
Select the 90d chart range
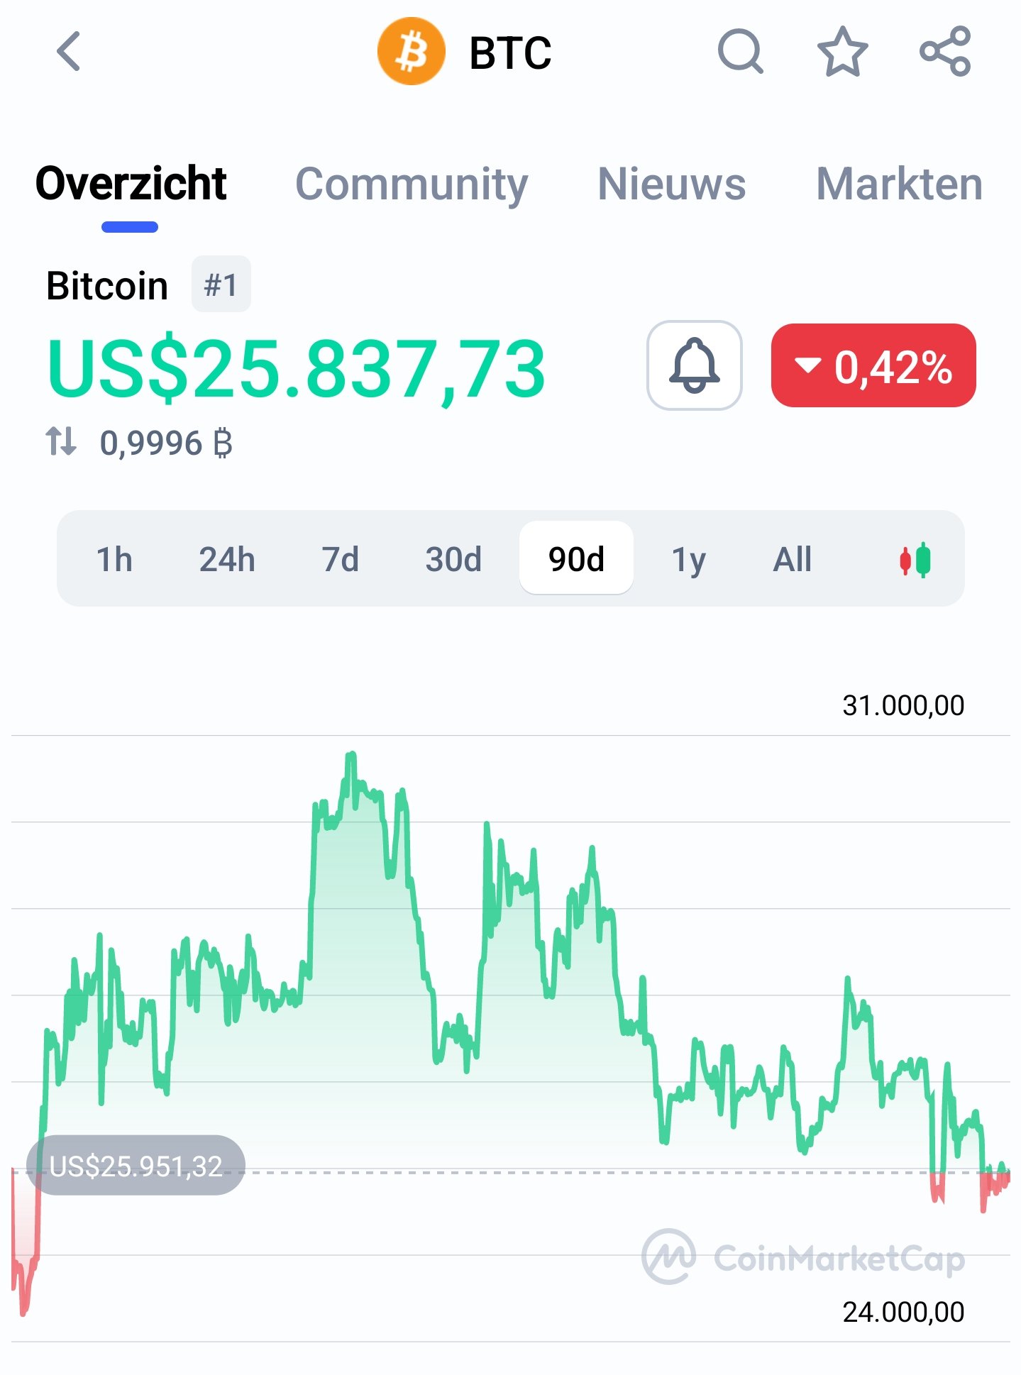pos(576,558)
